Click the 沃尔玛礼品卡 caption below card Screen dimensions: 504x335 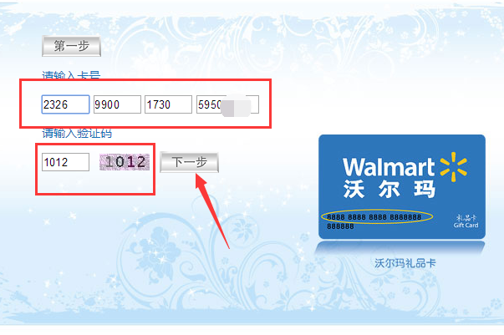click(x=405, y=263)
